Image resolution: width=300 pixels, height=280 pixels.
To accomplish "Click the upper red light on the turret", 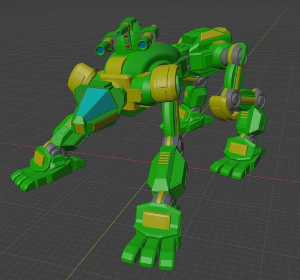I will click(x=126, y=36).
